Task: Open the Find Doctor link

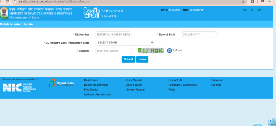Action: 91,90
